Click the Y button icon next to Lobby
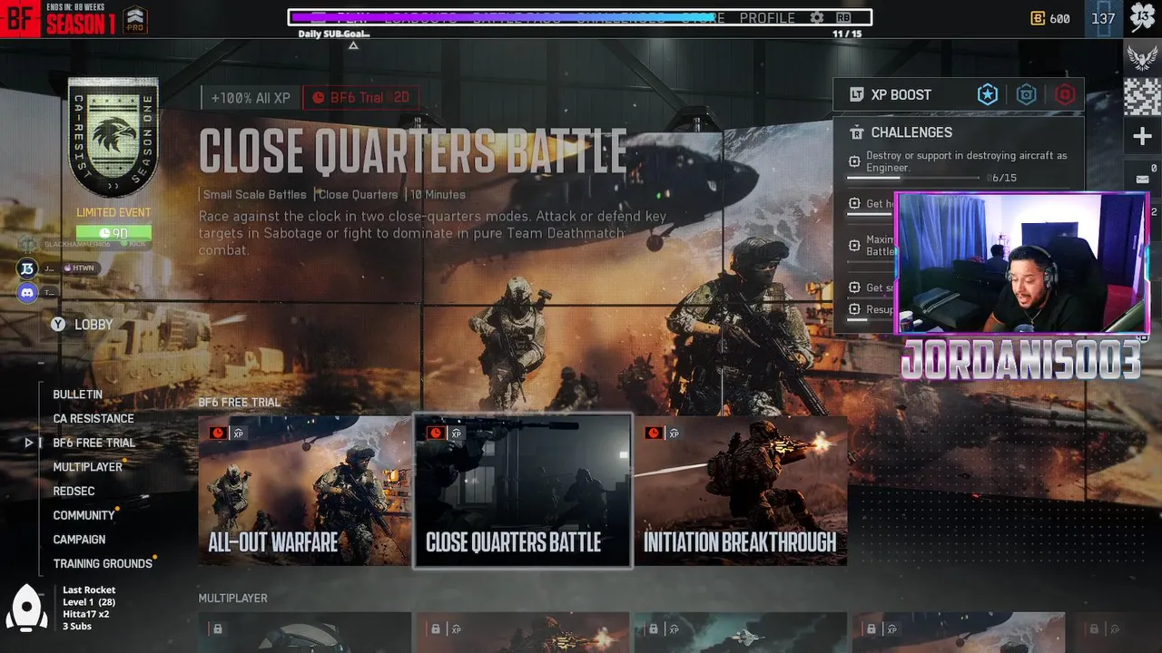Image resolution: width=1162 pixels, height=653 pixels. 58,324
